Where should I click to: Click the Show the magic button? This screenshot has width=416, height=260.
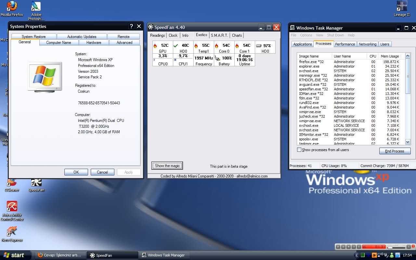(167, 166)
